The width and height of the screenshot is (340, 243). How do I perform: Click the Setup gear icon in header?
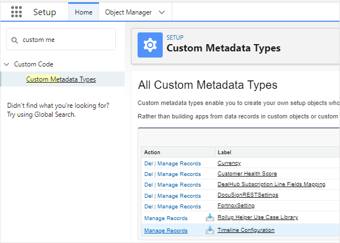(x=150, y=45)
